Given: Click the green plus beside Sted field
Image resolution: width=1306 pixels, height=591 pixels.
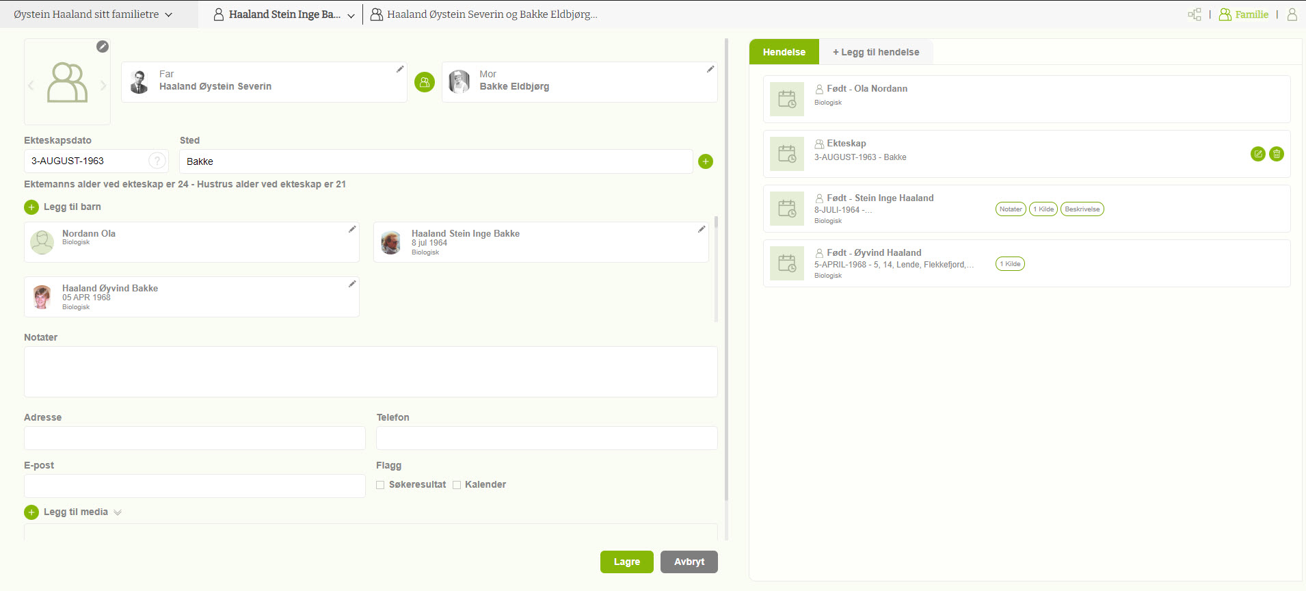Looking at the screenshot, I should click(706, 161).
